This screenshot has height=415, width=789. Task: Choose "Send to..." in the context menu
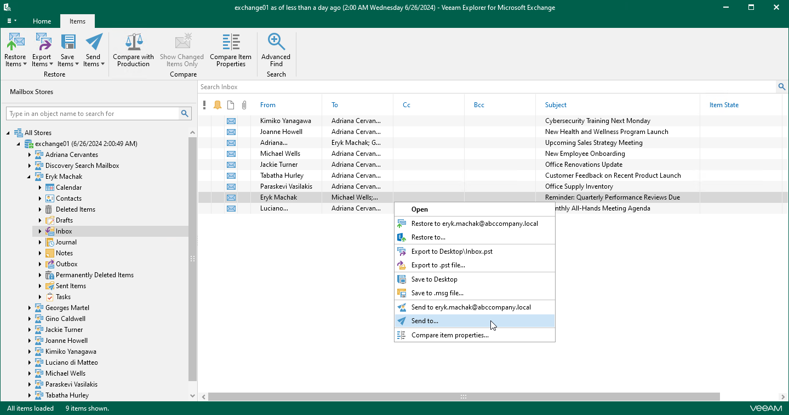point(425,321)
